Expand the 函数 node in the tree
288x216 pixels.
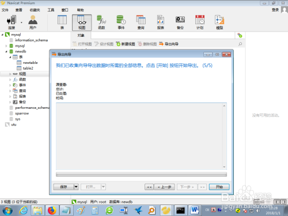click(x=10, y=79)
